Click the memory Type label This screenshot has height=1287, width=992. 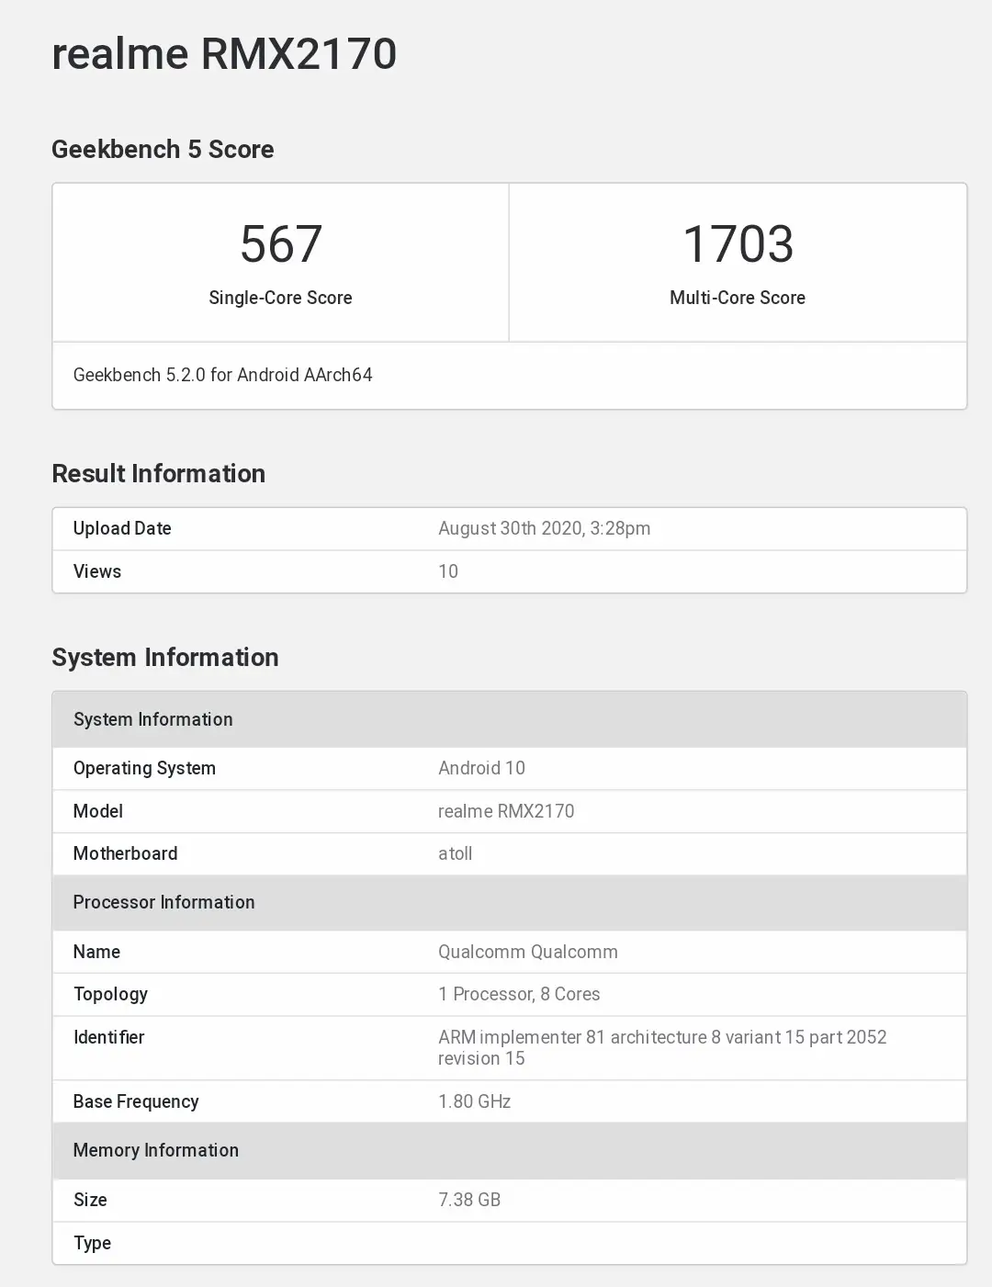pos(92,1243)
